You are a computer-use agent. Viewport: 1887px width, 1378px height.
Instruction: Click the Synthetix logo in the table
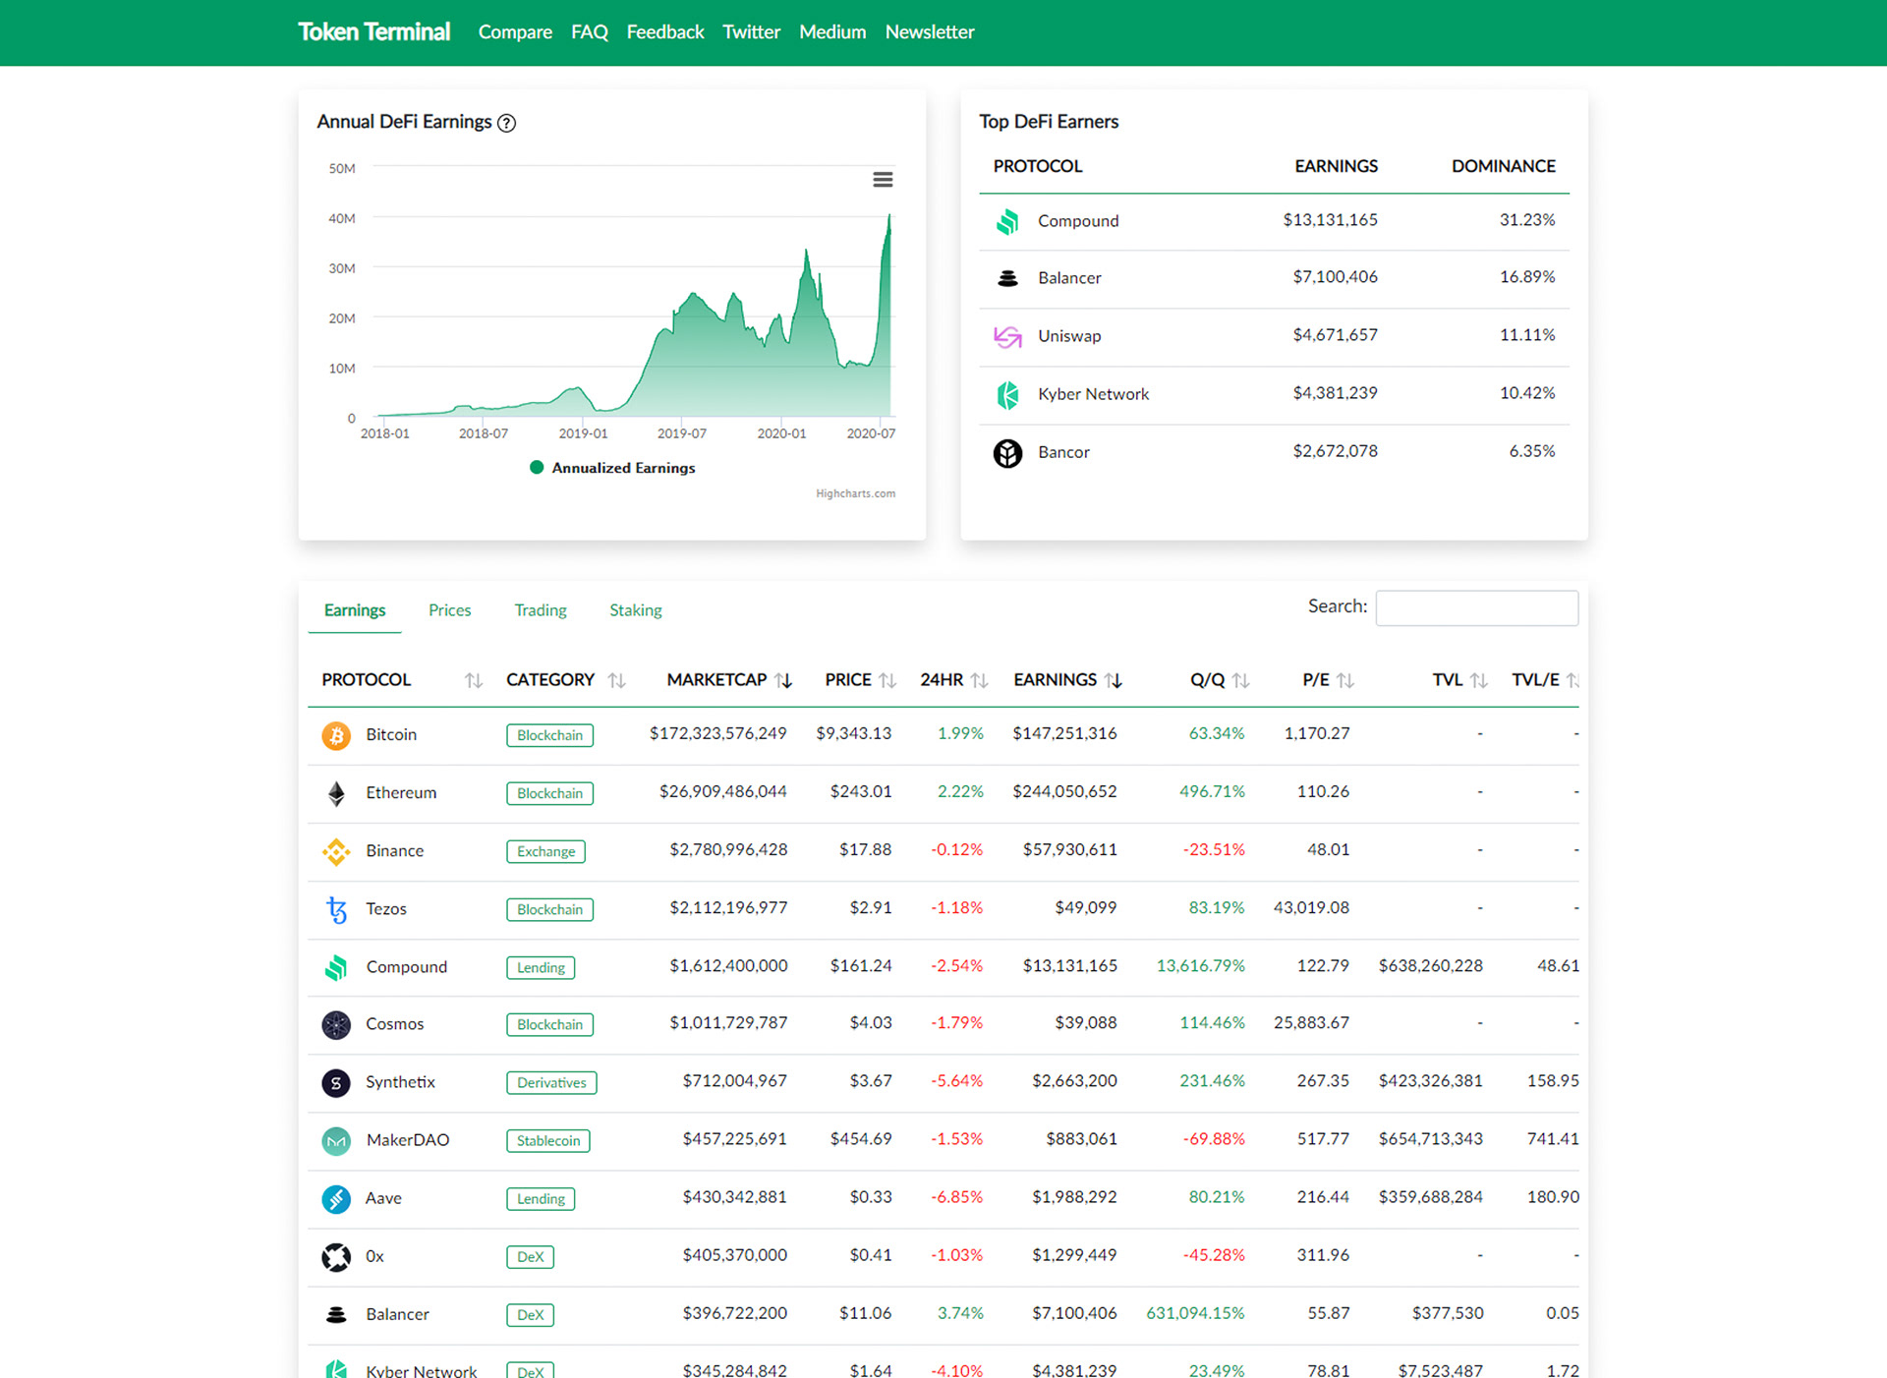pyautogui.click(x=336, y=1082)
